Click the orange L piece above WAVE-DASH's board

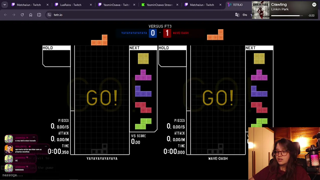215,35
